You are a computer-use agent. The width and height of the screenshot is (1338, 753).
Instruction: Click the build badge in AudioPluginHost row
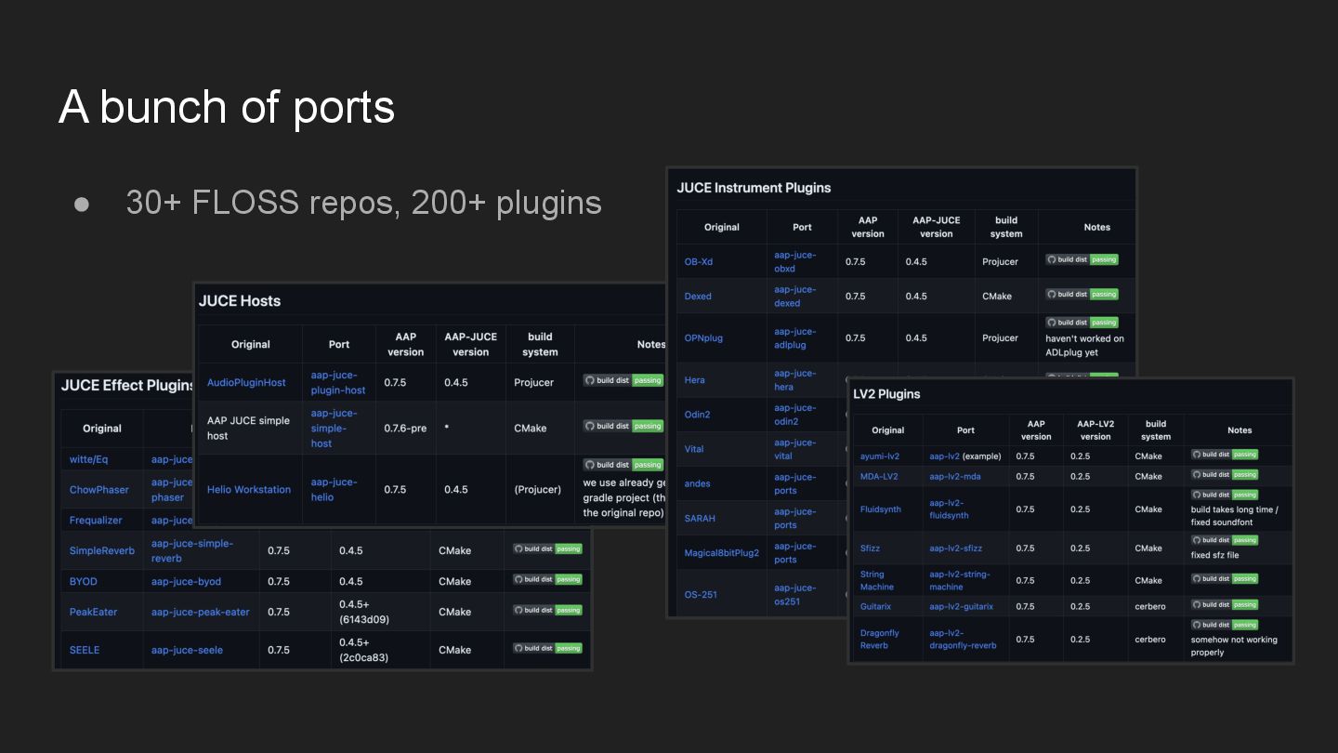623,380
